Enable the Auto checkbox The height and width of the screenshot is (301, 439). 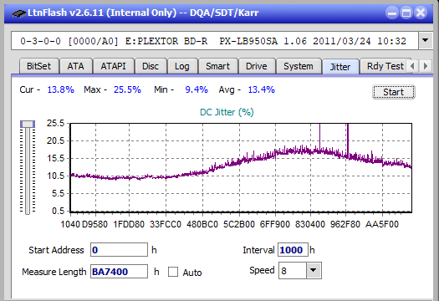(x=173, y=272)
